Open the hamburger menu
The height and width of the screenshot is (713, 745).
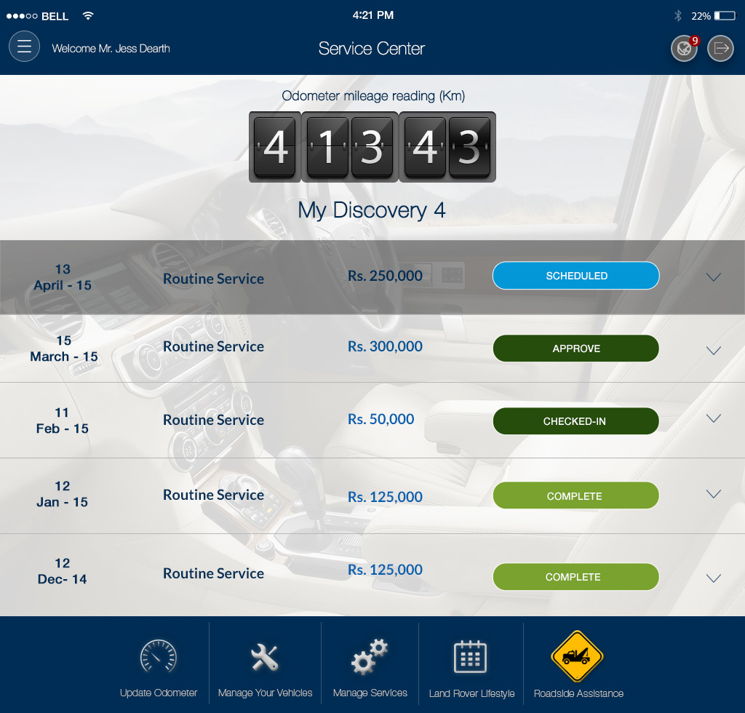pos(24,47)
